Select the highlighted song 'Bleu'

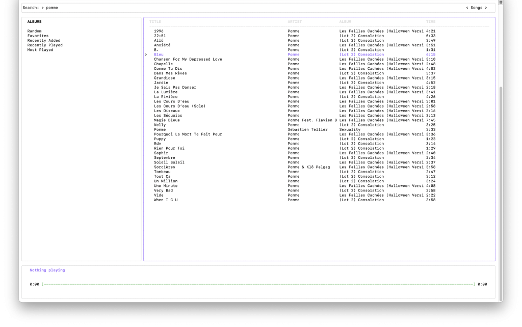pyautogui.click(x=159, y=54)
